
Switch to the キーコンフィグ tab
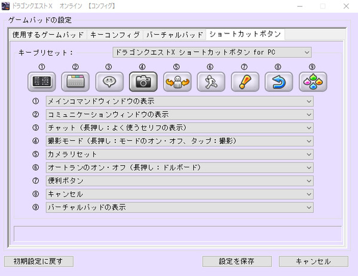(115, 35)
